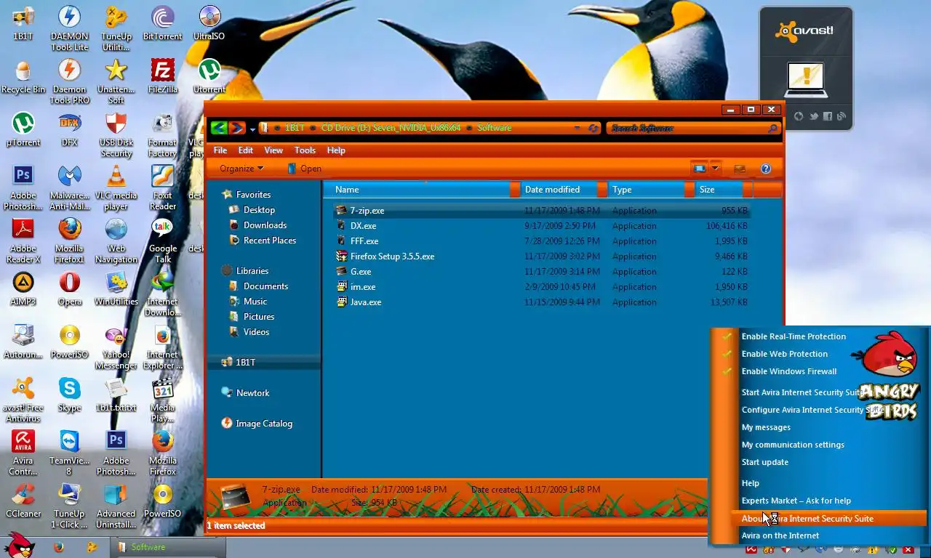Click the Software taskbar button
This screenshot has height=558, width=931.
point(167,547)
